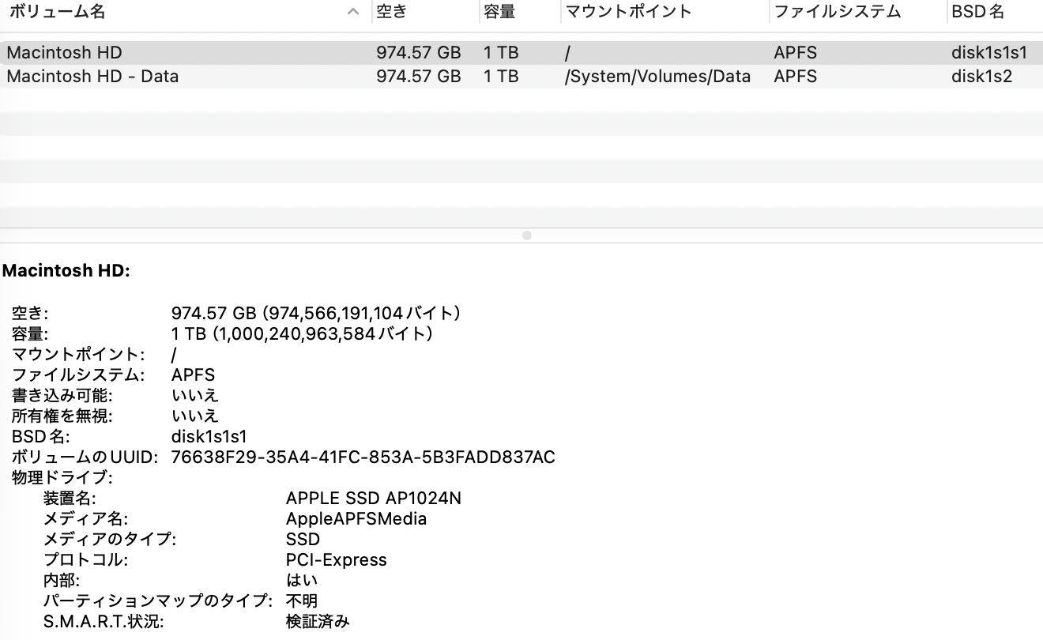Select the Macintosh HD volume row

tap(521, 53)
